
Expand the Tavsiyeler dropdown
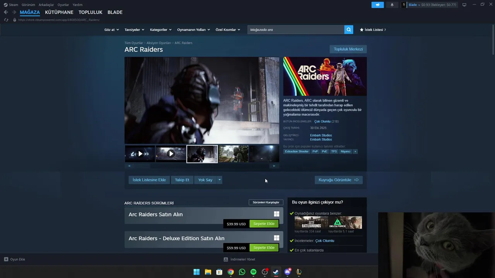tap(134, 30)
